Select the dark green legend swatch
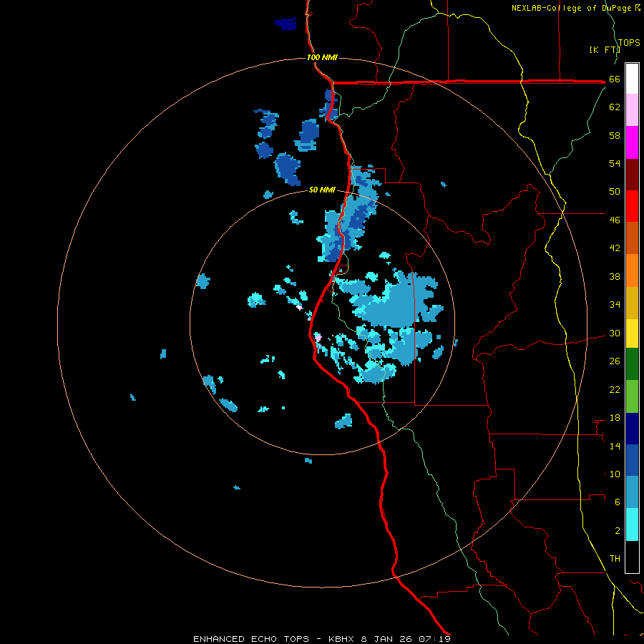644x644 pixels. point(632,364)
